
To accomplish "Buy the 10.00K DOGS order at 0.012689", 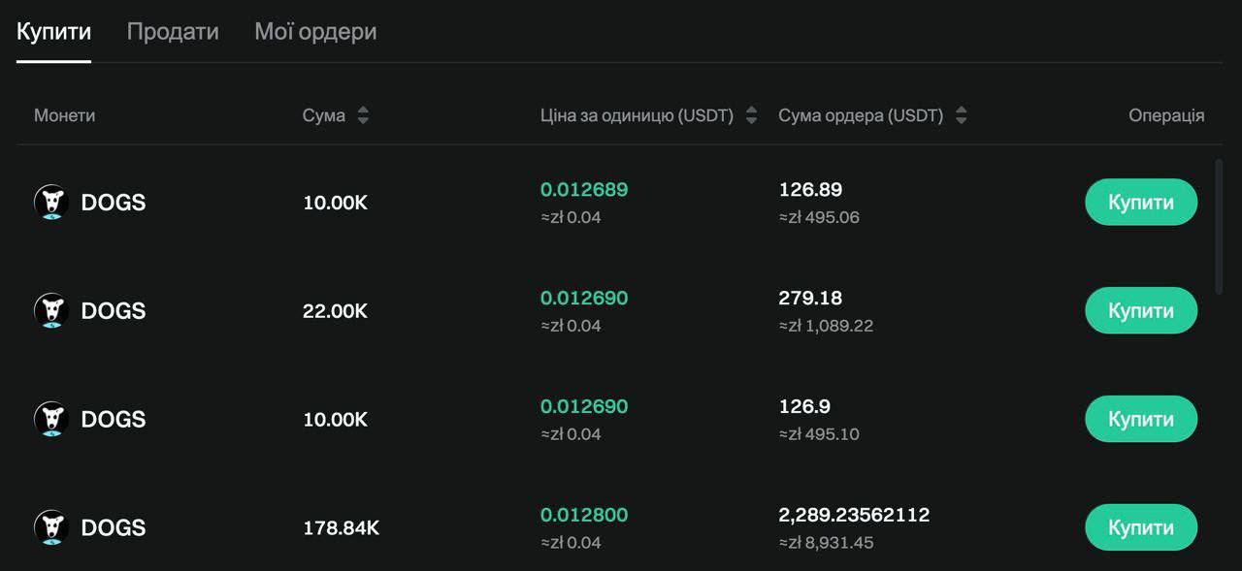I will 1140,203.
